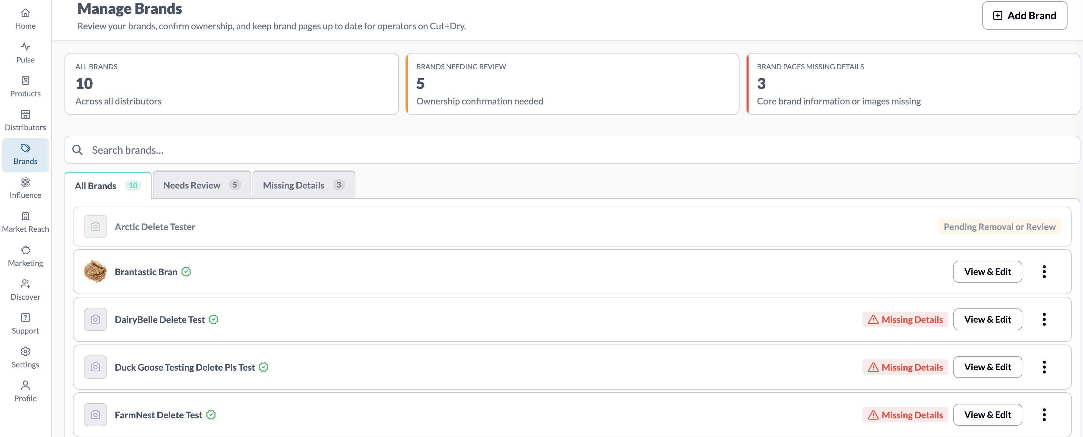This screenshot has width=1083, height=437.
Task: Click the search magnifier icon
Action: coord(77,150)
